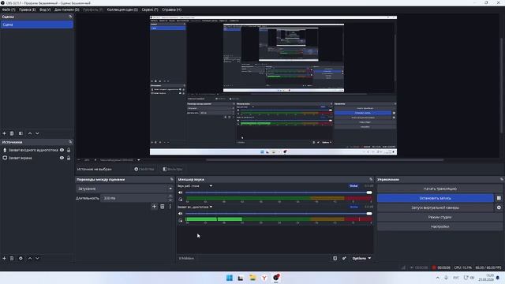The image size is (505, 284).
Task: Select the Сцена item in the Scenes list
Action: click(37, 24)
